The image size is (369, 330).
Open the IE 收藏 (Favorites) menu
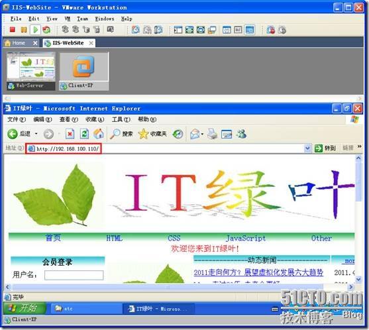95,119
